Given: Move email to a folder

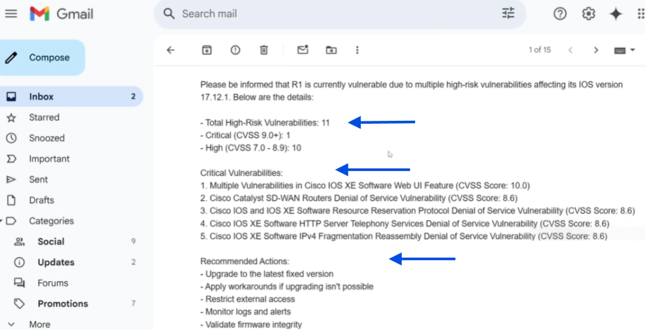Looking at the screenshot, I should coord(331,50).
